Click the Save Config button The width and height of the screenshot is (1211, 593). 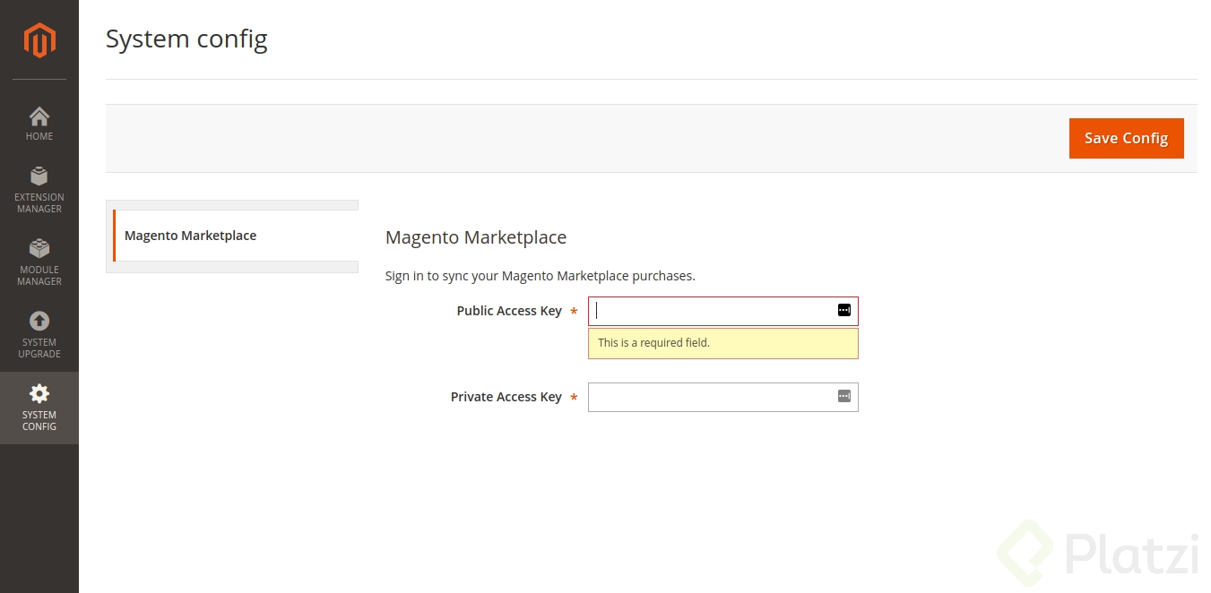coord(1126,138)
